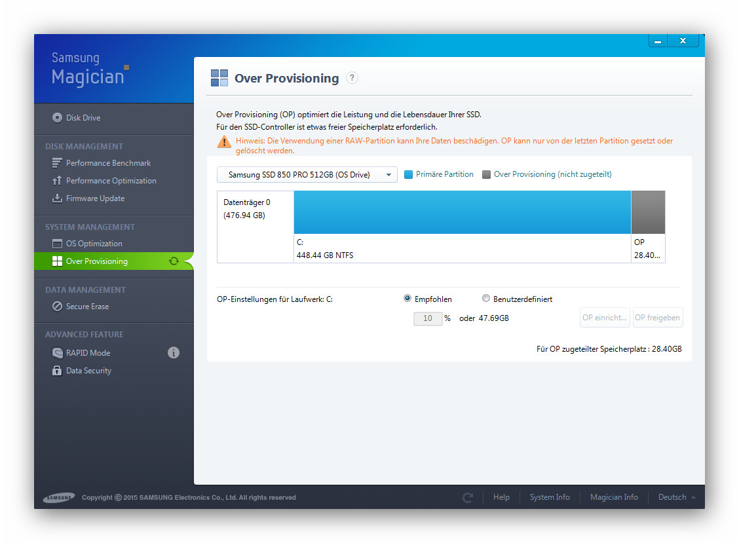Go to Performance Optimization
This screenshot has width=739, height=543.
[111, 181]
